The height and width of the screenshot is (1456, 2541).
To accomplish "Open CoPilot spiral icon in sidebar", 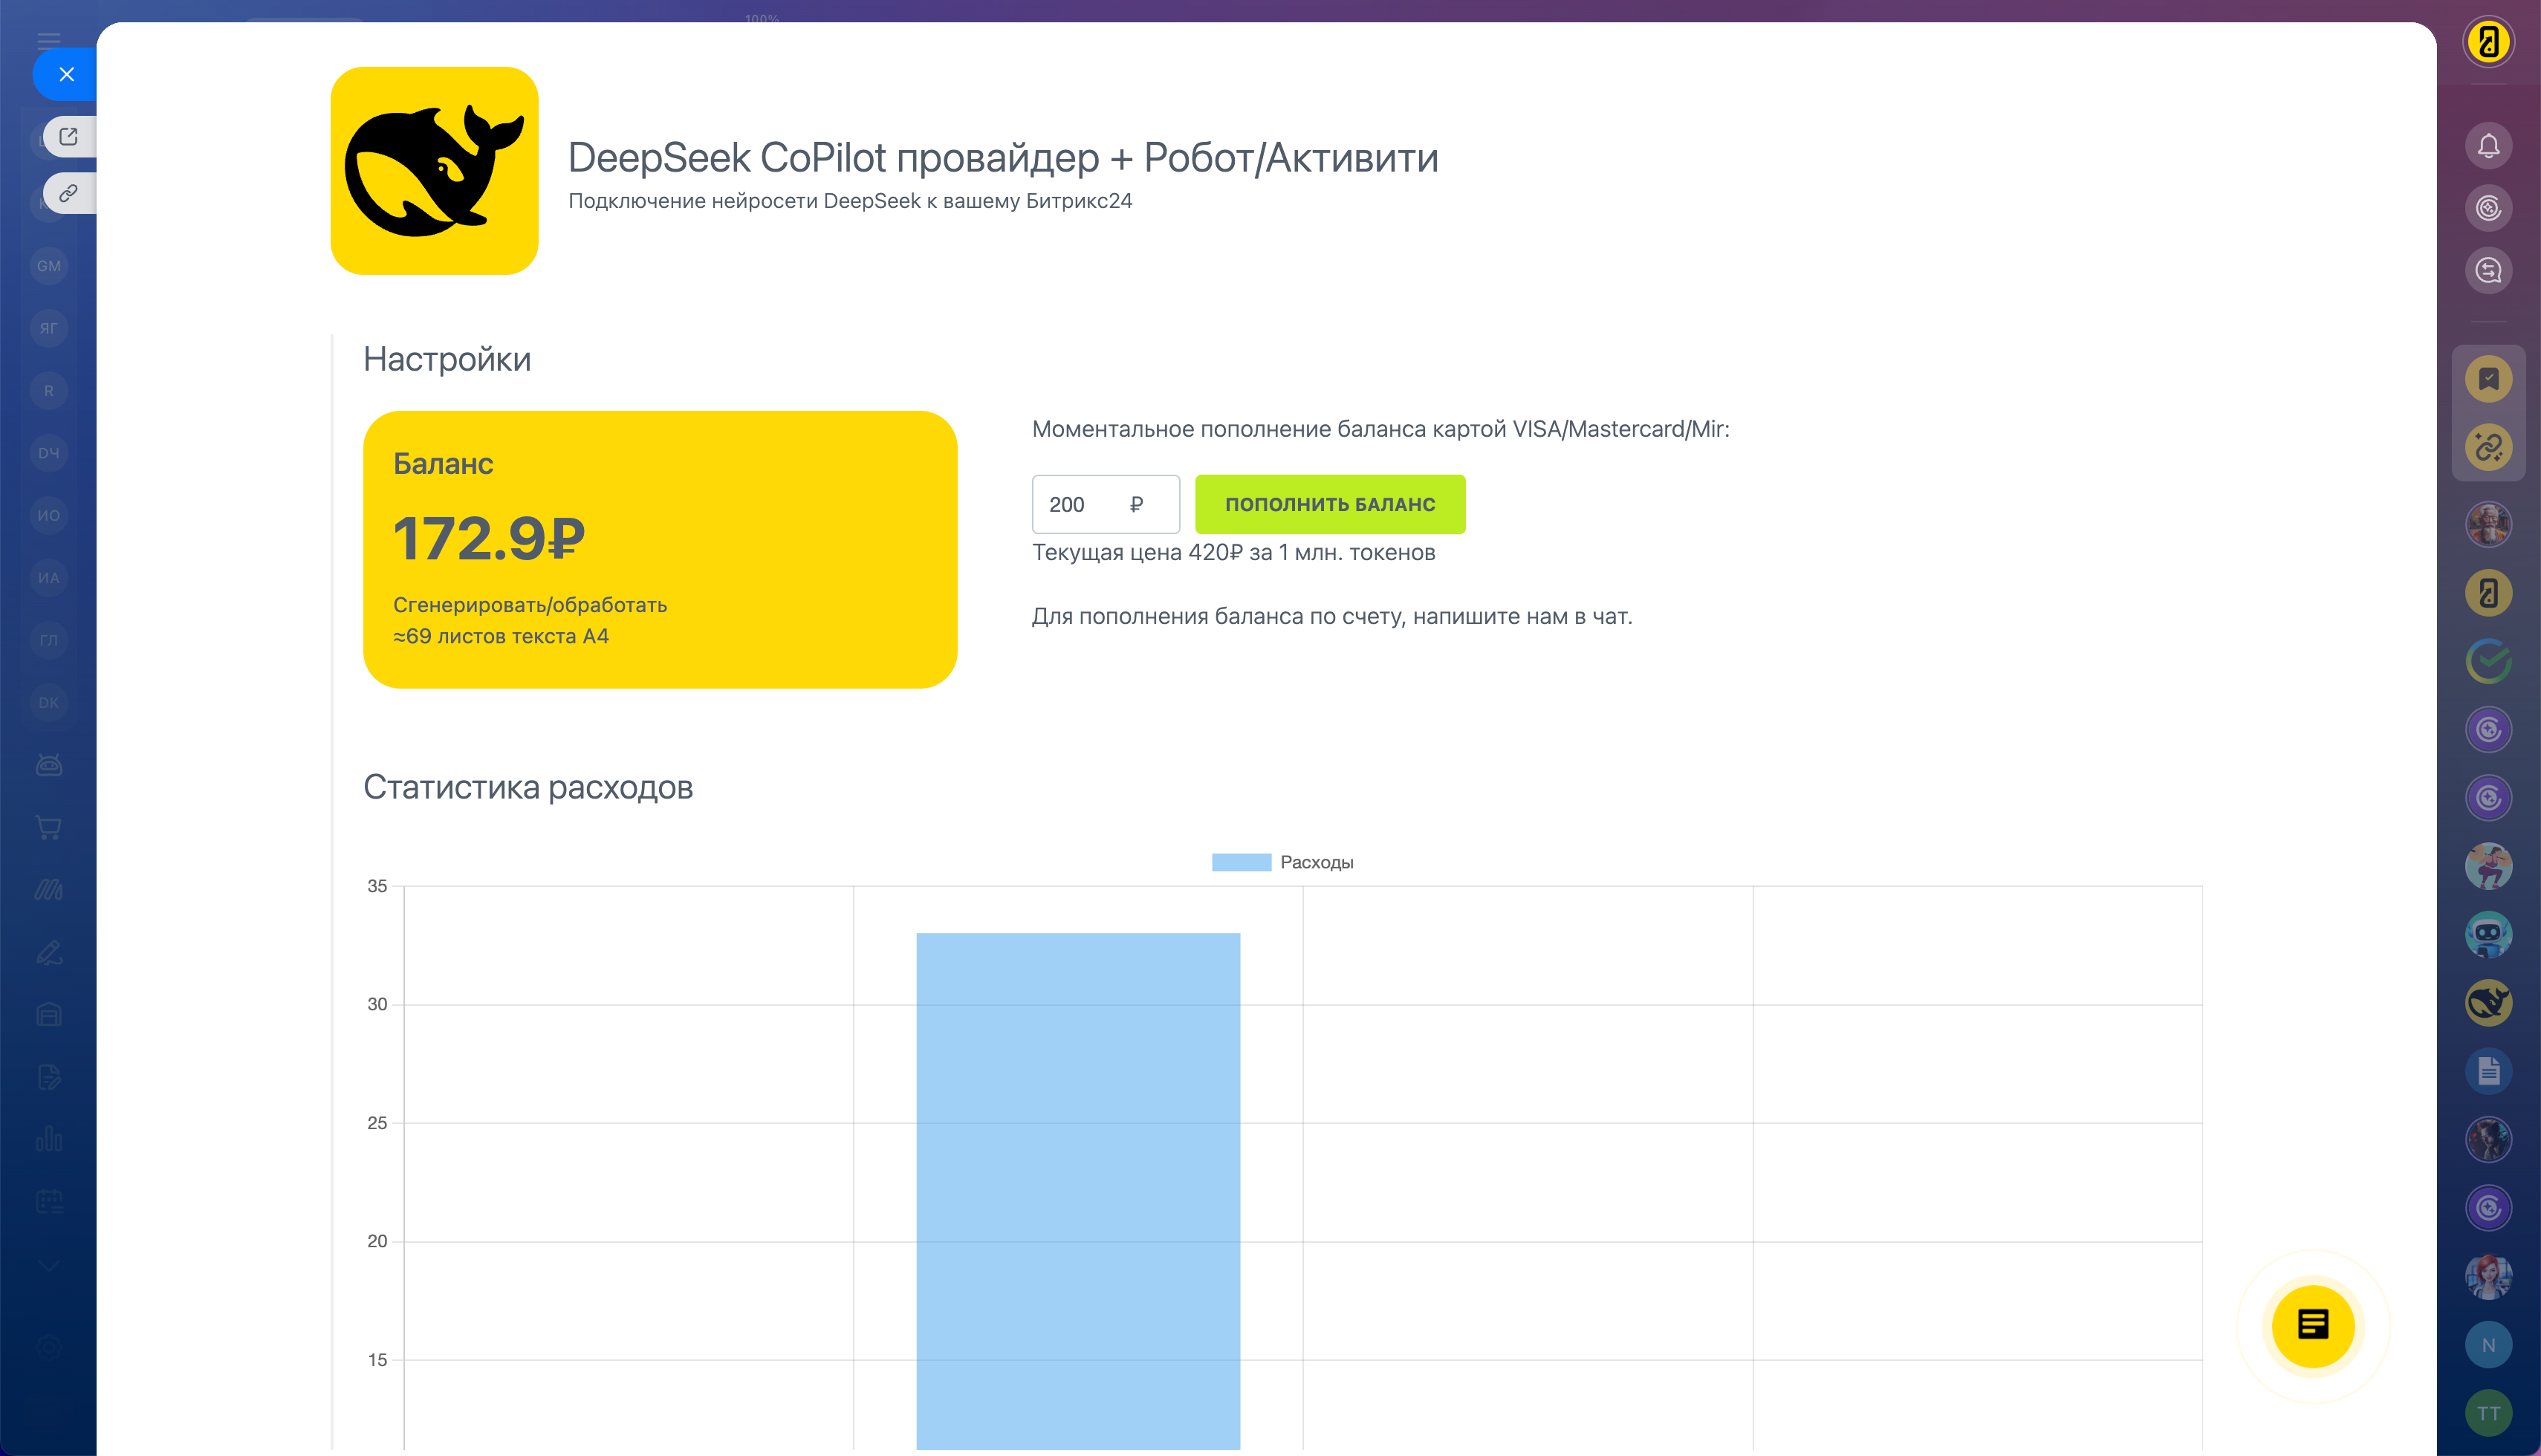I will 2488,208.
